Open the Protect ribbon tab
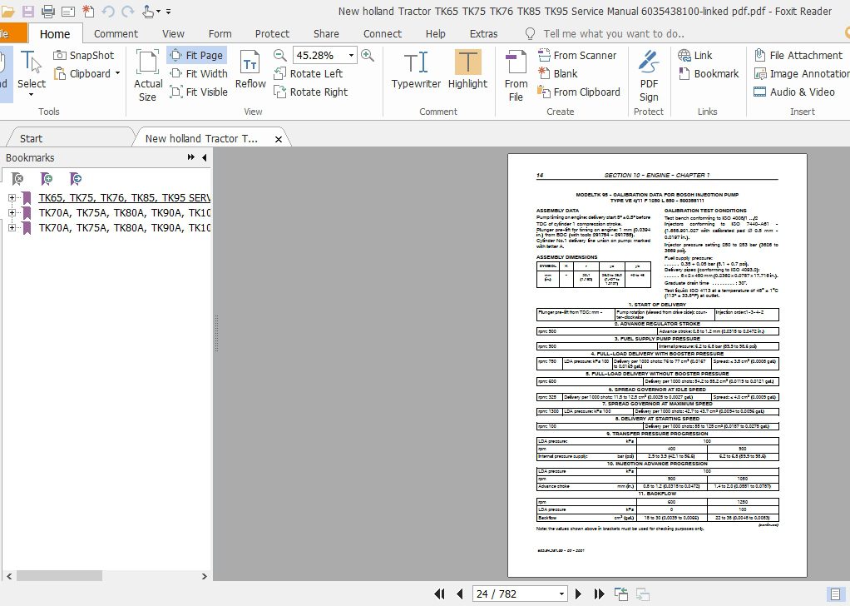850x606 pixels. pos(272,34)
